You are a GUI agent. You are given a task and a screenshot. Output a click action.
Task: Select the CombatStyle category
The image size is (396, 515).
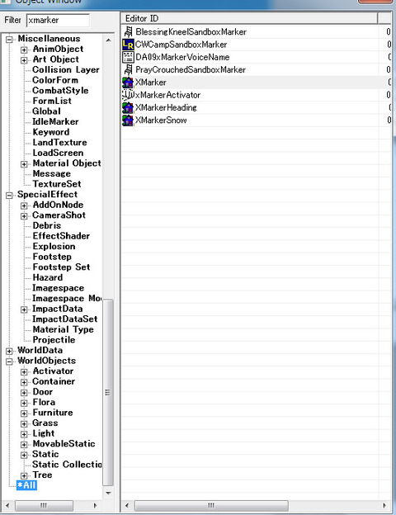click(x=60, y=90)
